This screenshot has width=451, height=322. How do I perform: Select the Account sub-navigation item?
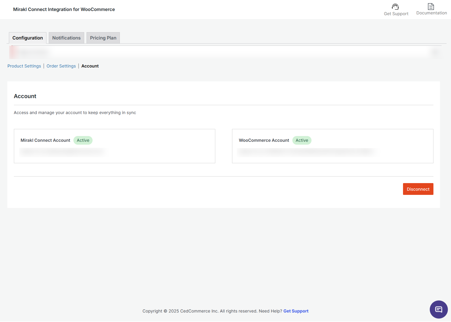coord(90,66)
